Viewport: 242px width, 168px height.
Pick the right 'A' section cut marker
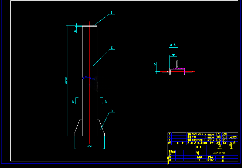tap(106, 102)
